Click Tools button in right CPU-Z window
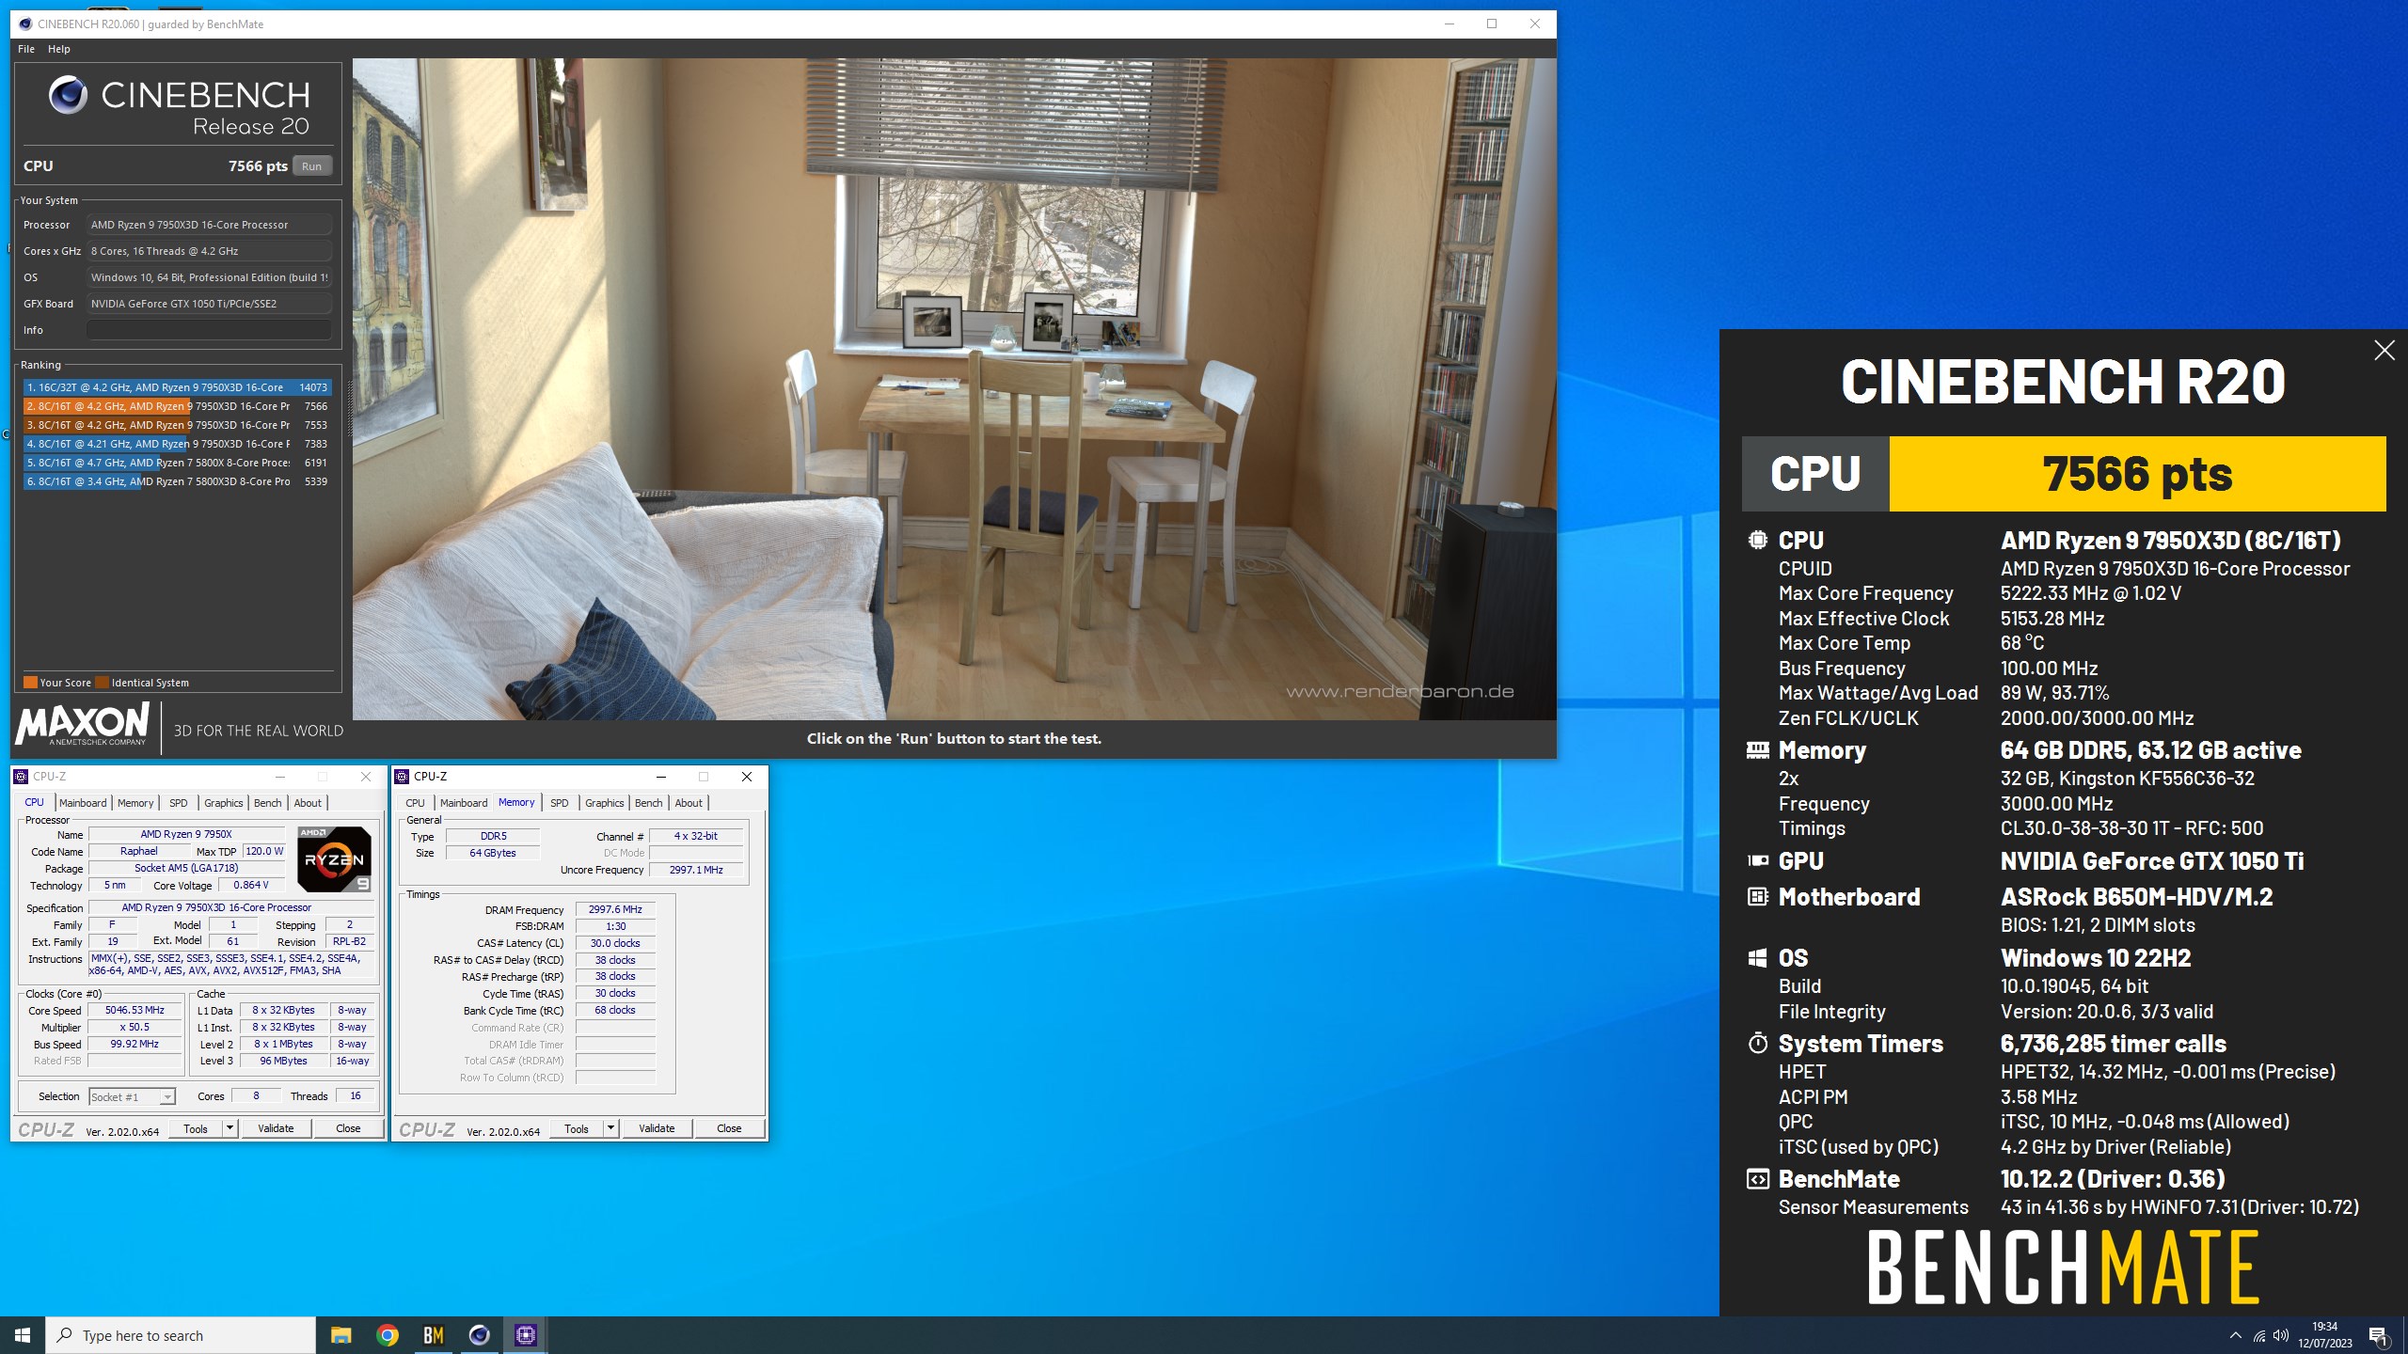Viewport: 2408px width, 1354px height. (577, 1129)
